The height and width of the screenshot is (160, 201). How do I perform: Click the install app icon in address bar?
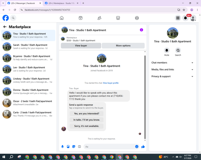point(178,10)
